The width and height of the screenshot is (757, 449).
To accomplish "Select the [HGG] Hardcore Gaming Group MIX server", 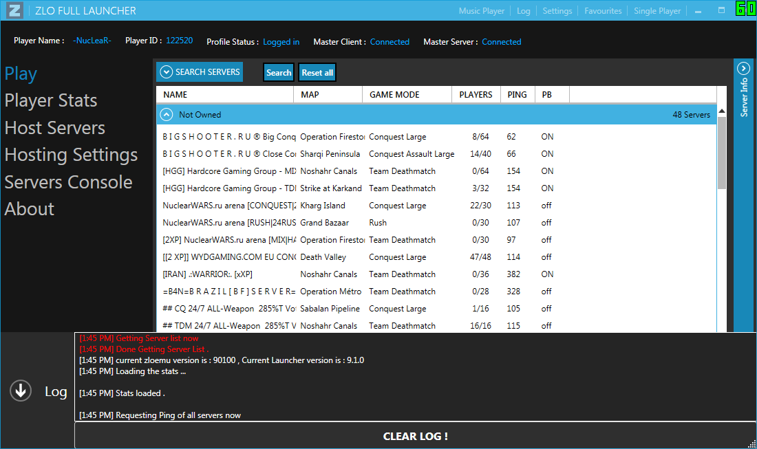I will tap(436, 171).
